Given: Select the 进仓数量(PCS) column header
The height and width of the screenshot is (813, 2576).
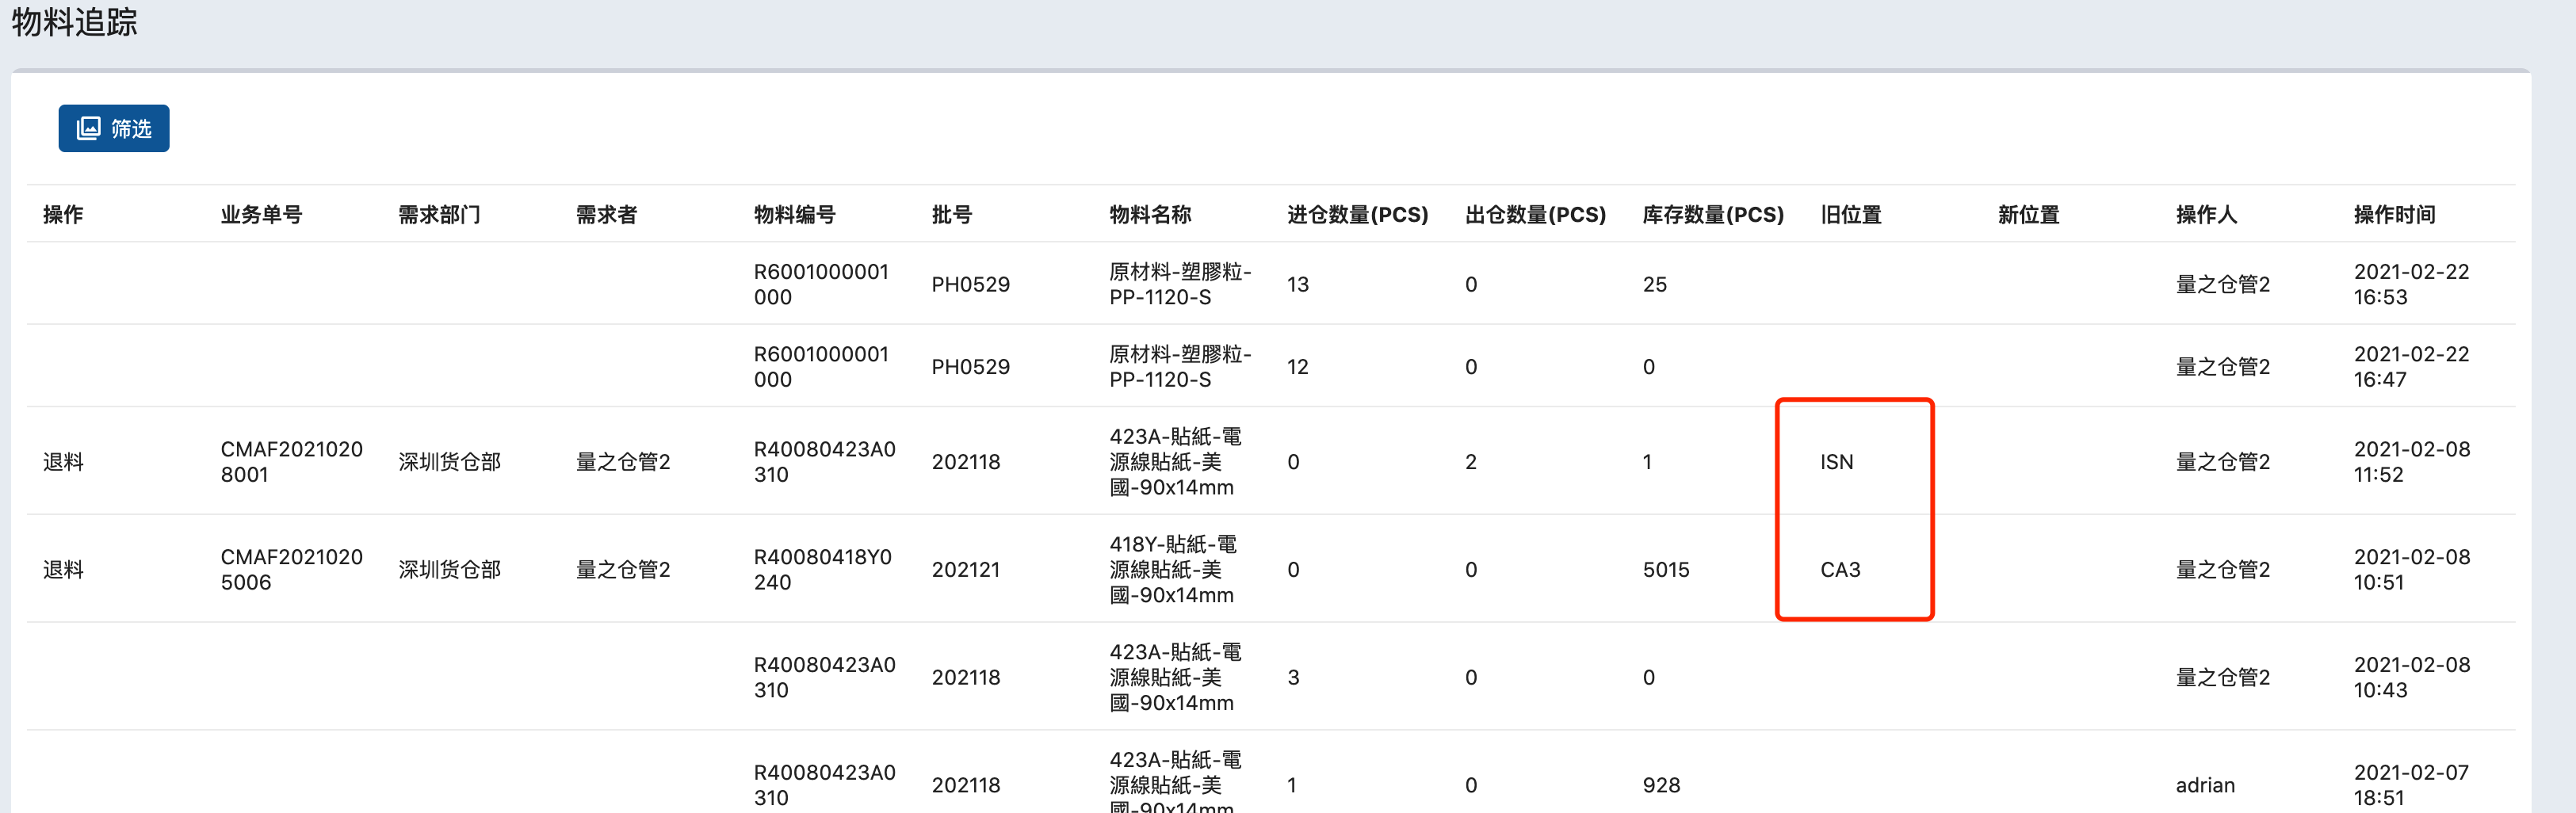Looking at the screenshot, I should 1357,214.
